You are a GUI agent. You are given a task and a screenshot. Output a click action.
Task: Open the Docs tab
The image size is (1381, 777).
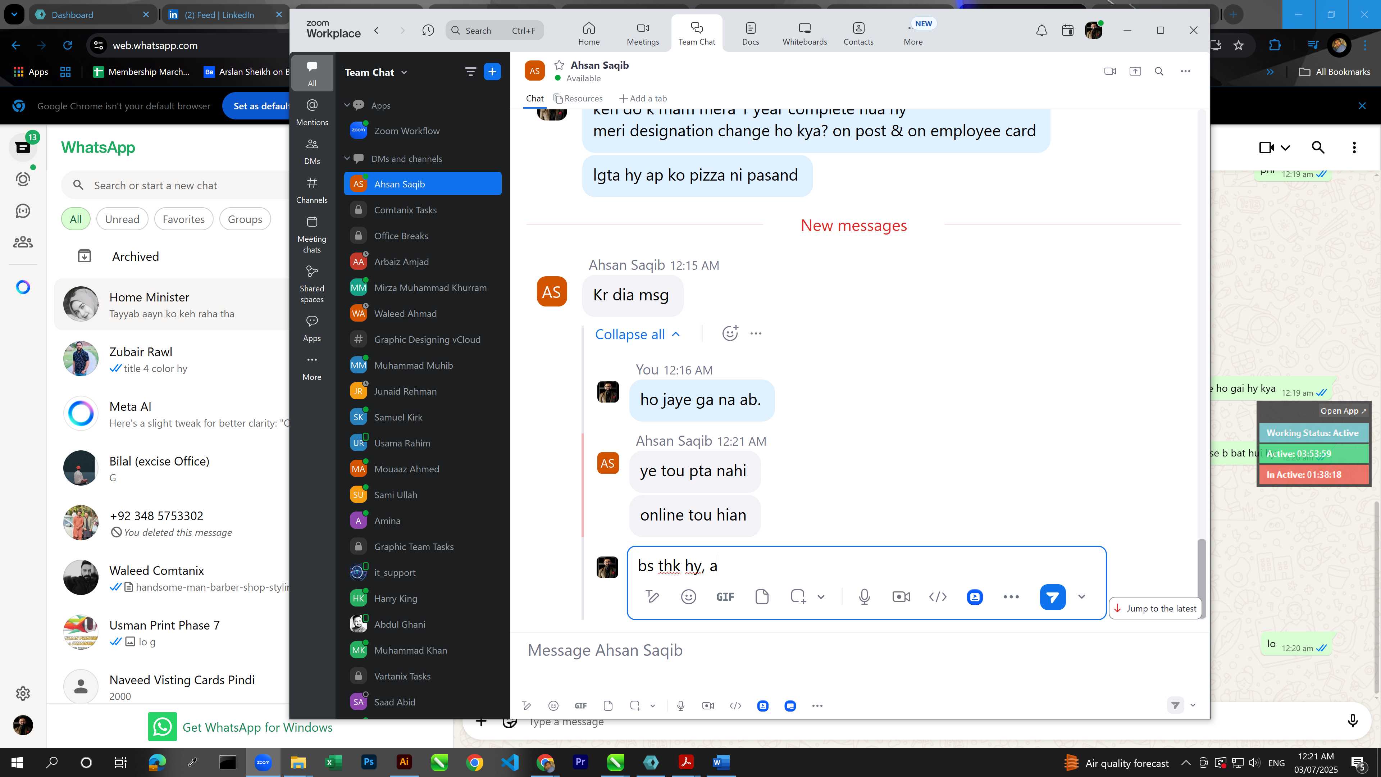[x=750, y=33]
